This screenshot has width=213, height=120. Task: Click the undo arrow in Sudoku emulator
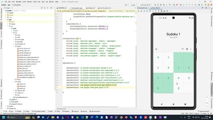183,49
